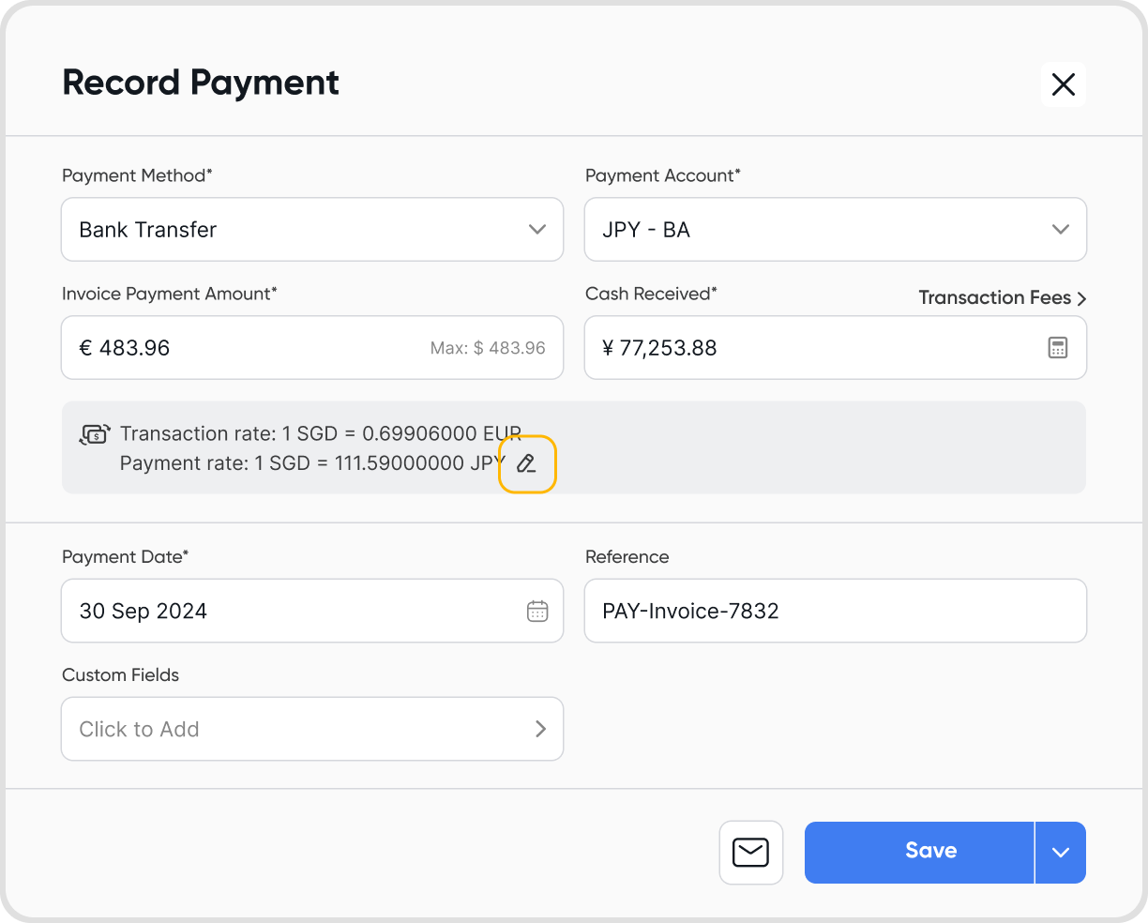Click the Max: $ 483.96 hint
This screenshot has height=923, width=1148.
[x=488, y=348]
